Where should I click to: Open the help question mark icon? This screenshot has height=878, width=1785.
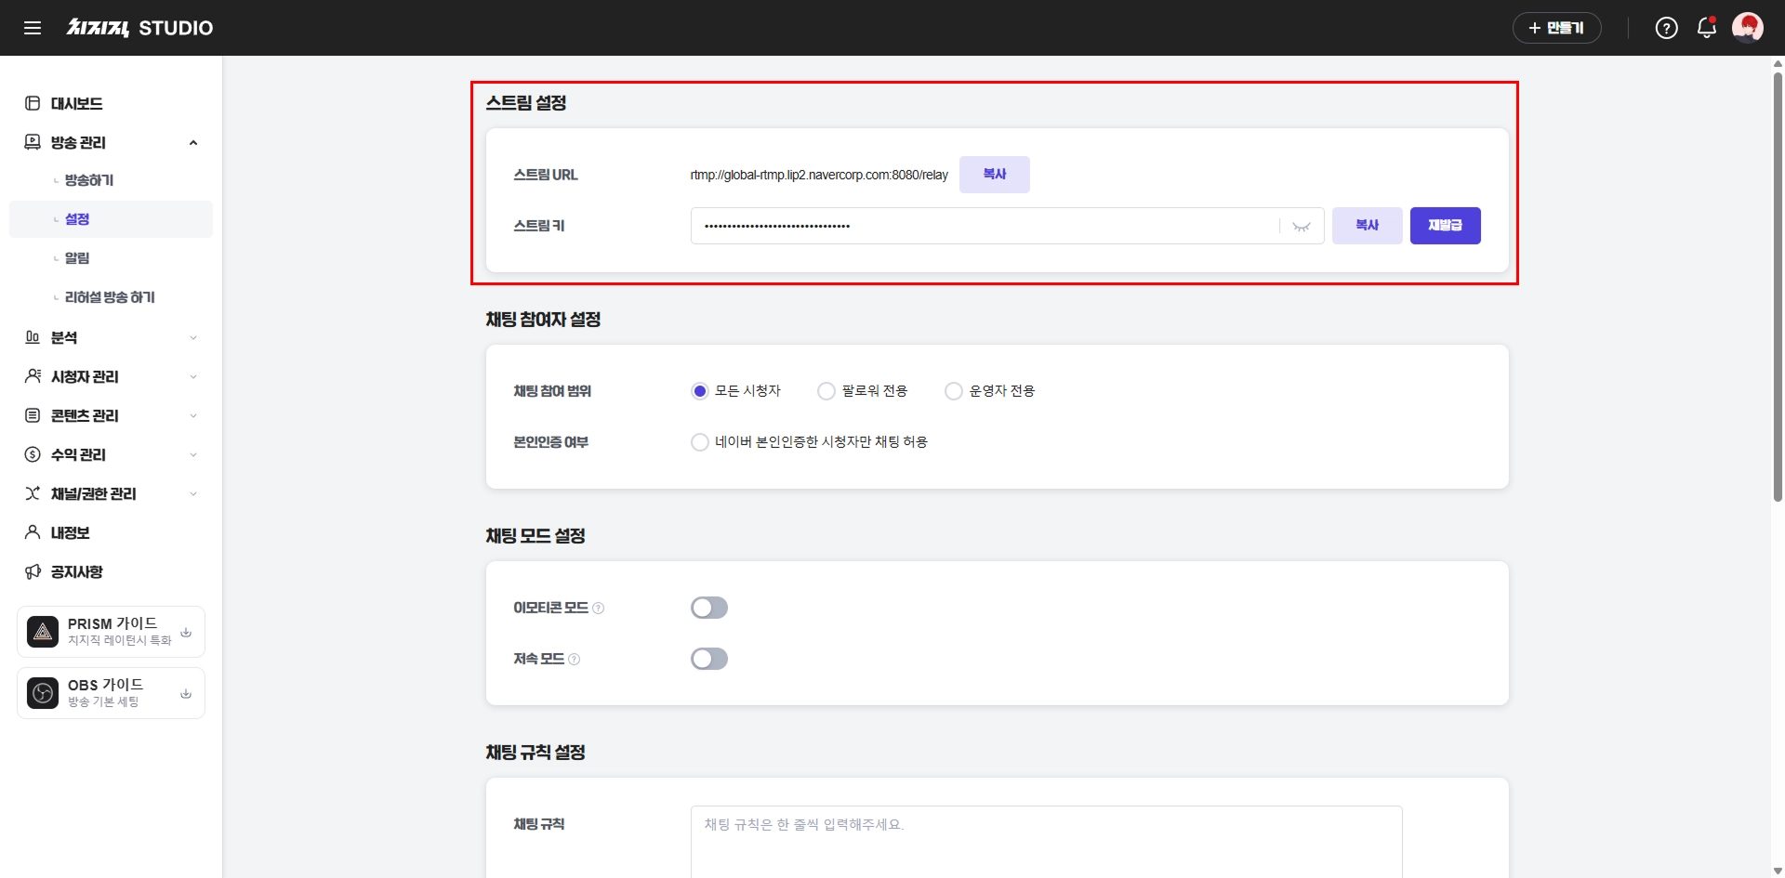[x=1667, y=28]
